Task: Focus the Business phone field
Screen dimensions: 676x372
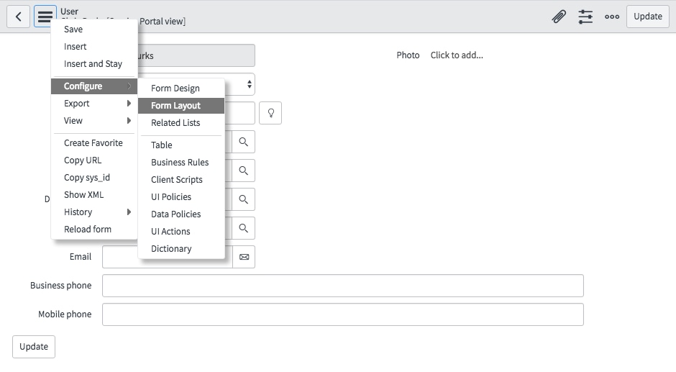Action: [x=343, y=286]
